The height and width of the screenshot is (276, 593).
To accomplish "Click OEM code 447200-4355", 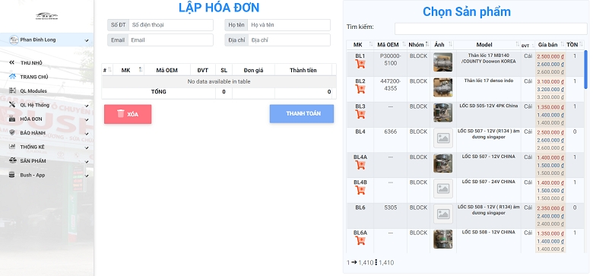I will pyautogui.click(x=390, y=84).
